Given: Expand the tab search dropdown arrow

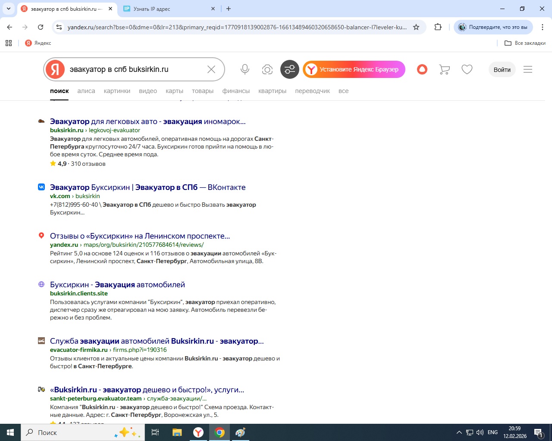Looking at the screenshot, I should [x=9, y=9].
